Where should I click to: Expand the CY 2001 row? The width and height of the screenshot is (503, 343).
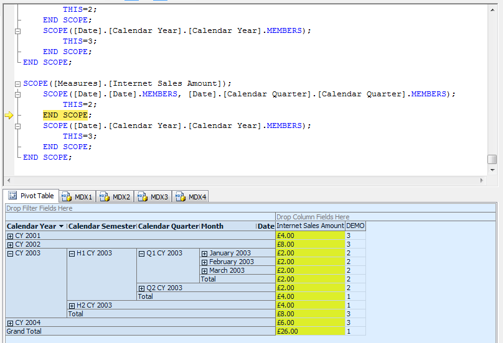(10, 236)
